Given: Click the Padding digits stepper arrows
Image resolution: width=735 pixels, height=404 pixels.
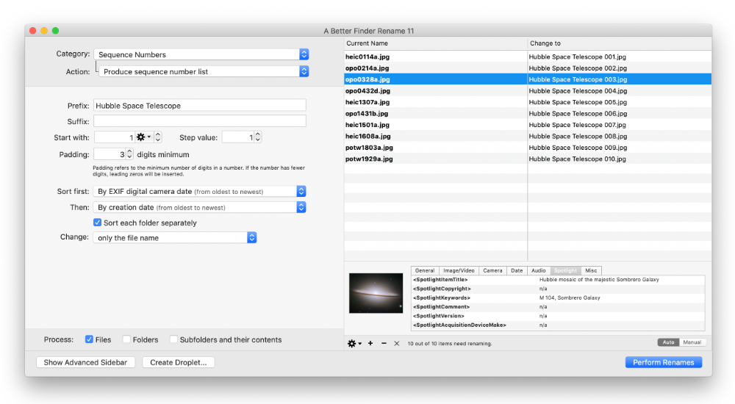Looking at the screenshot, I should [129, 154].
